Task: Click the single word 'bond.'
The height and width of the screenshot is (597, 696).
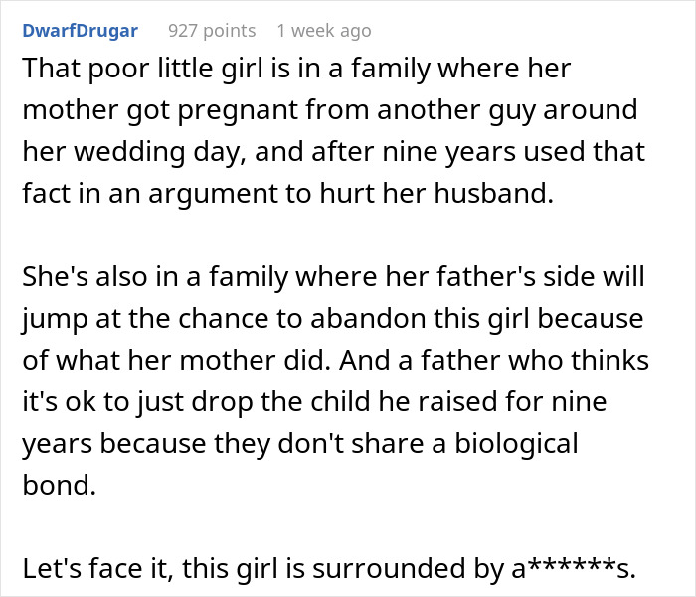Action: click(x=59, y=485)
